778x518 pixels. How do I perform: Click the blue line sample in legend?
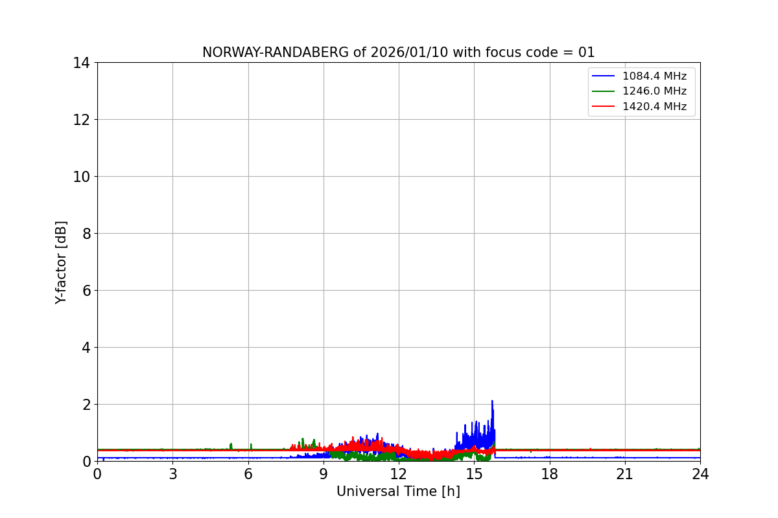(604, 76)
